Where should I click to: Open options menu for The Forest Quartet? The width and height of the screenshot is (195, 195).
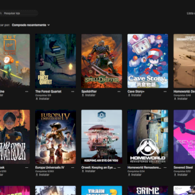point(73,92)
